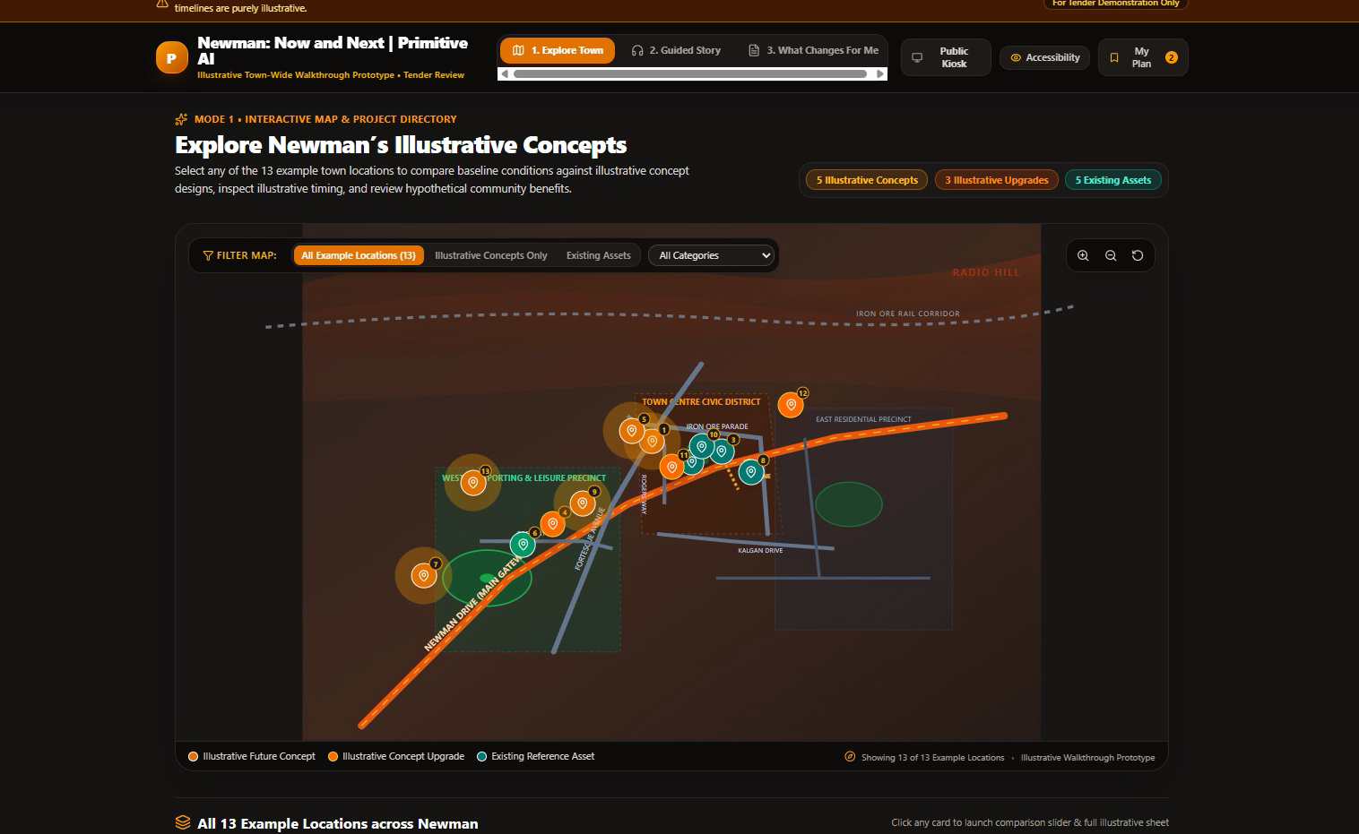Select map pin number 1
This screenshot has height=834, width=1359.
pyautogui.click(x=653, y=441)
